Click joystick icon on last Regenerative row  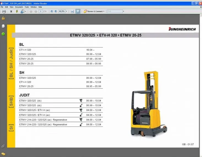(x=81, y=124)
